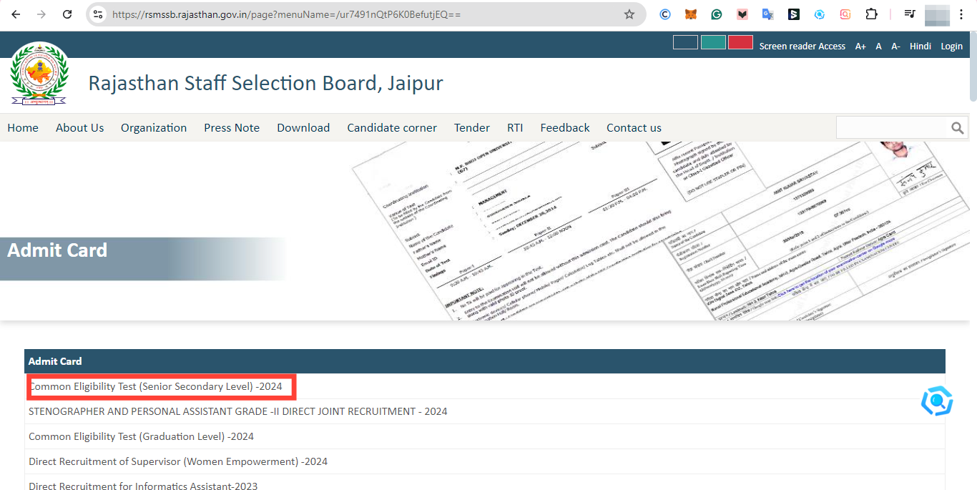Open Common Eligibility Test Senior Secondary Level admit card
This screenshot has width=977, height=490.
tap(155, 386)
